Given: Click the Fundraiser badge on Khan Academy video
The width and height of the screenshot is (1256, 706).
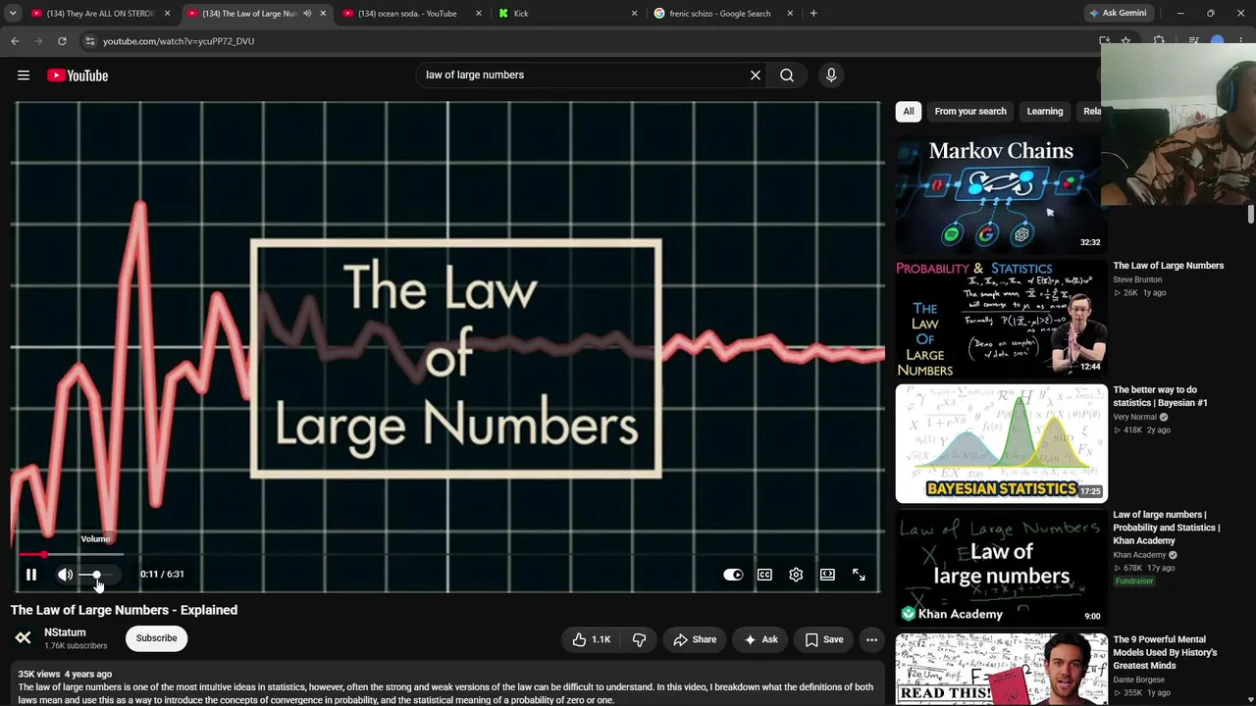Looking at the screenshot, I should point(1134,581).
